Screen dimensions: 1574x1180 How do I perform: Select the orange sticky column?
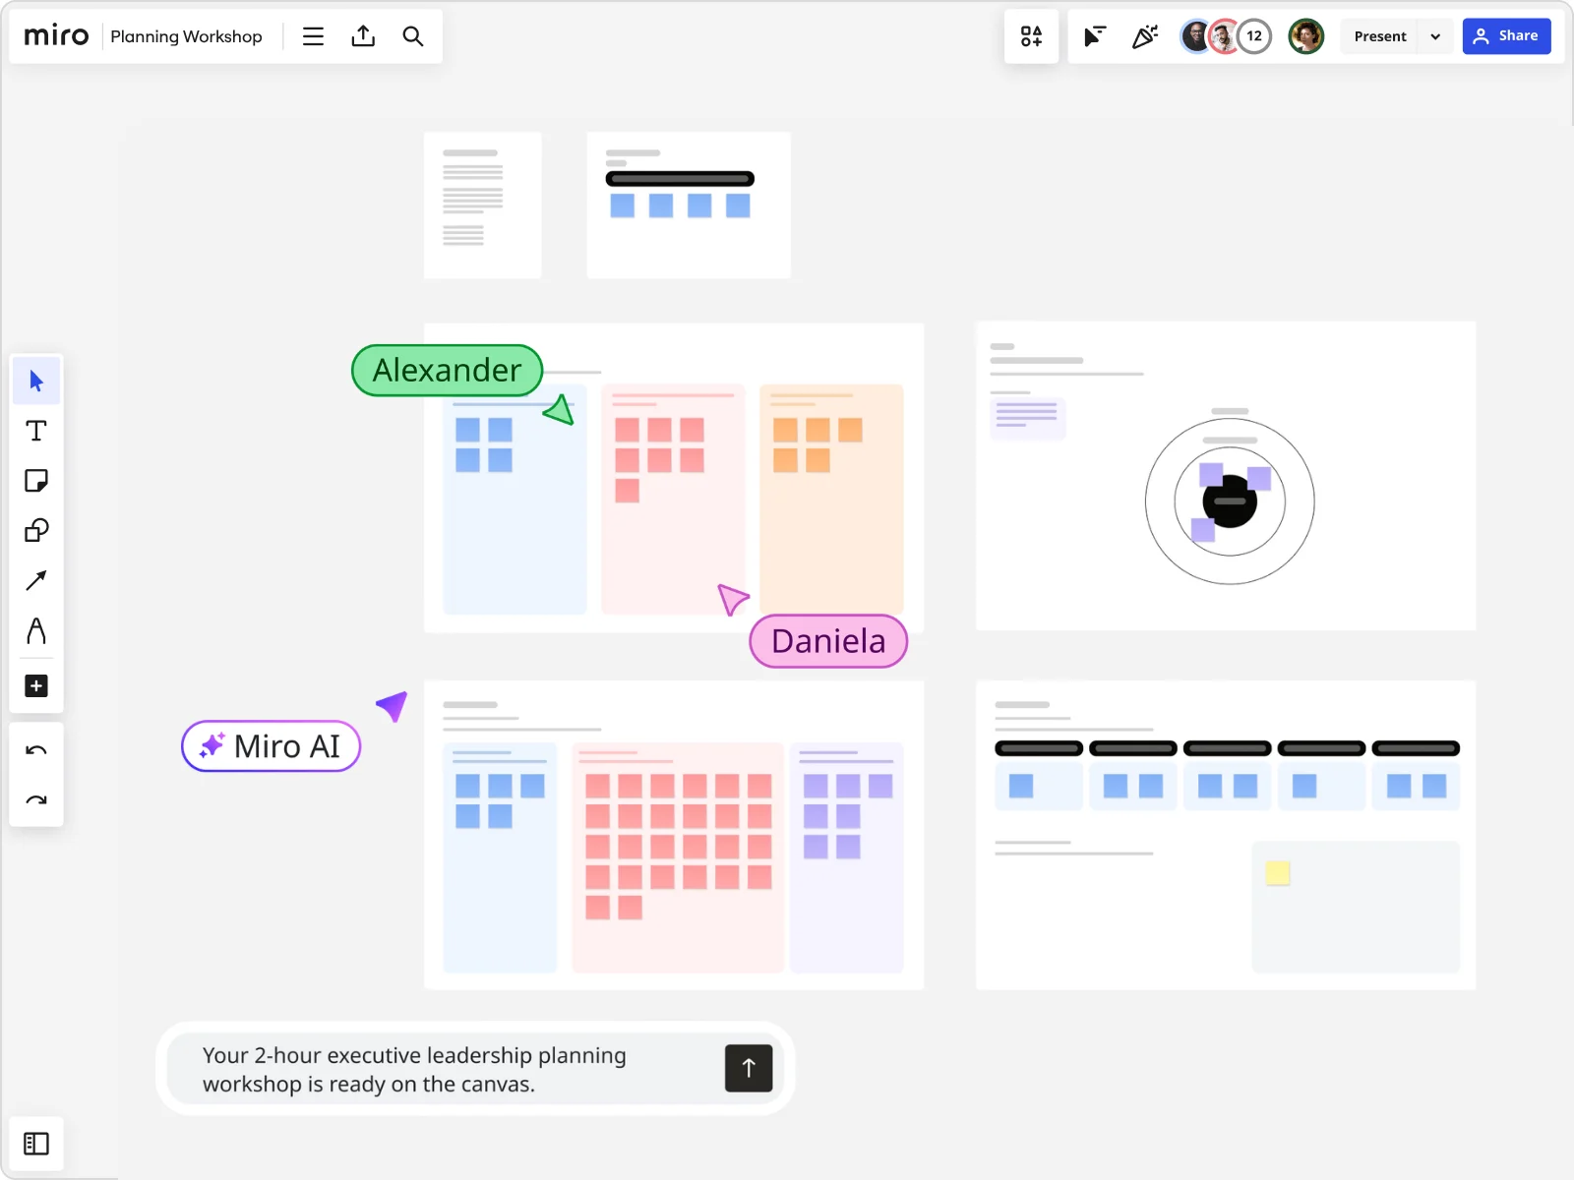pyautogui.click(x=831, y=500)
